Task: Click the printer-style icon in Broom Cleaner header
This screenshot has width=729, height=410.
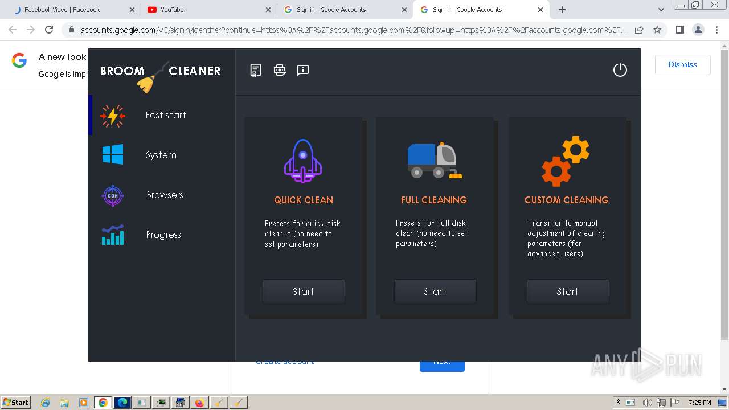Action: point(280,70)
